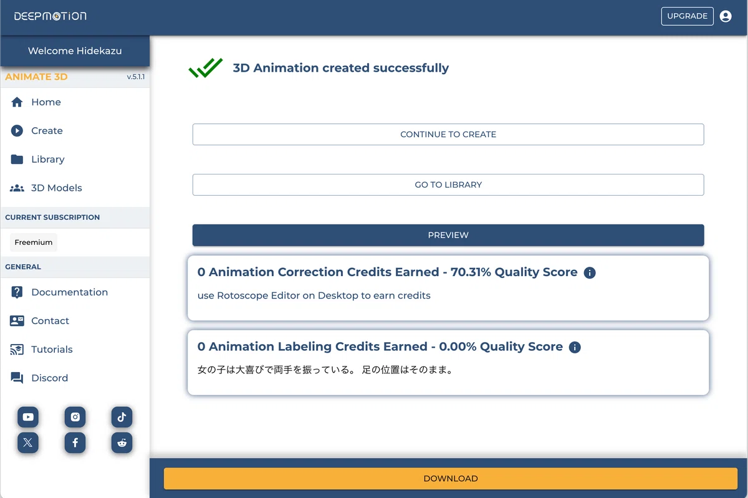Screen dimensions: 748x498
Task: Click the Rotoscope Editor hint text
Action: (x=314, y=295)
